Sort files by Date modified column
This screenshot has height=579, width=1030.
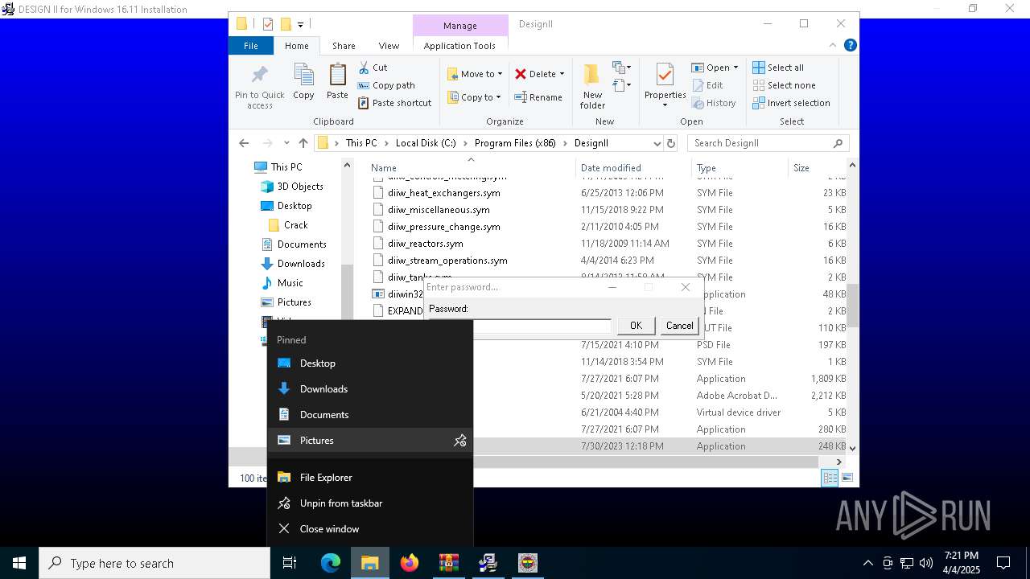(x=611, y=168)
